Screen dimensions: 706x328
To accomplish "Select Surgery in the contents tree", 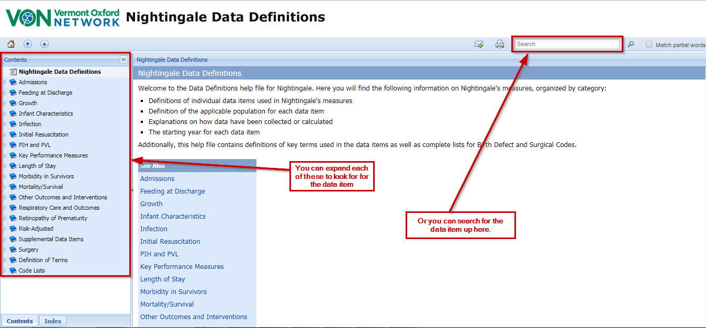I will coord(28,250).
